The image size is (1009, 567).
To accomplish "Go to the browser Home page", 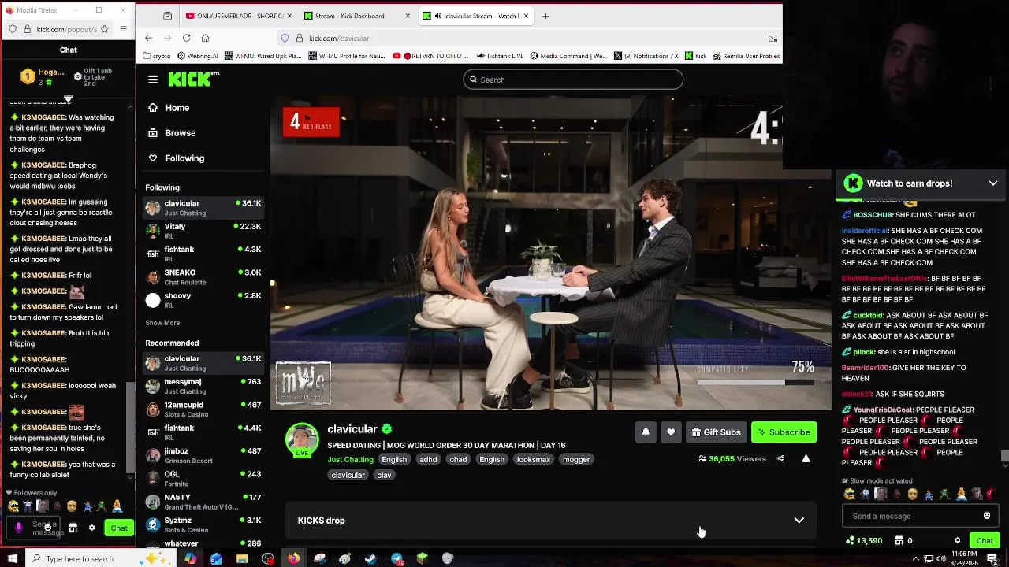I will [205, 38].
